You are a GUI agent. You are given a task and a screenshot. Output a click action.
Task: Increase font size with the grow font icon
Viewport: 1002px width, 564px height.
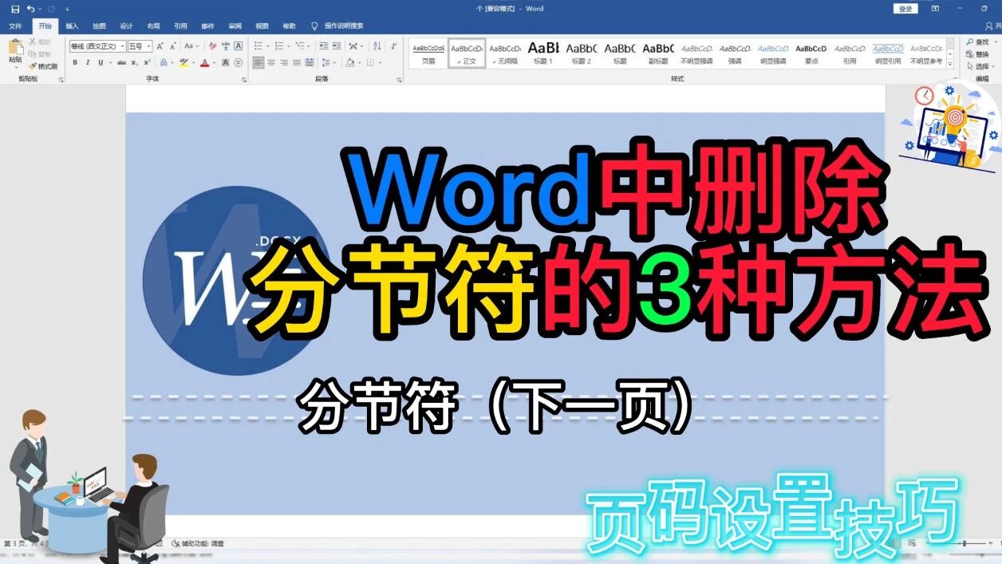[160, 46]
